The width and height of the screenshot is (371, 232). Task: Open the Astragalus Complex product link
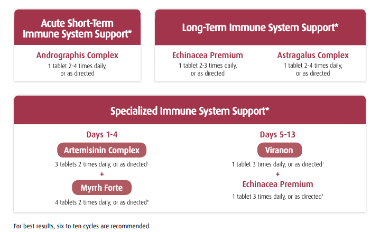pos(313,55)
